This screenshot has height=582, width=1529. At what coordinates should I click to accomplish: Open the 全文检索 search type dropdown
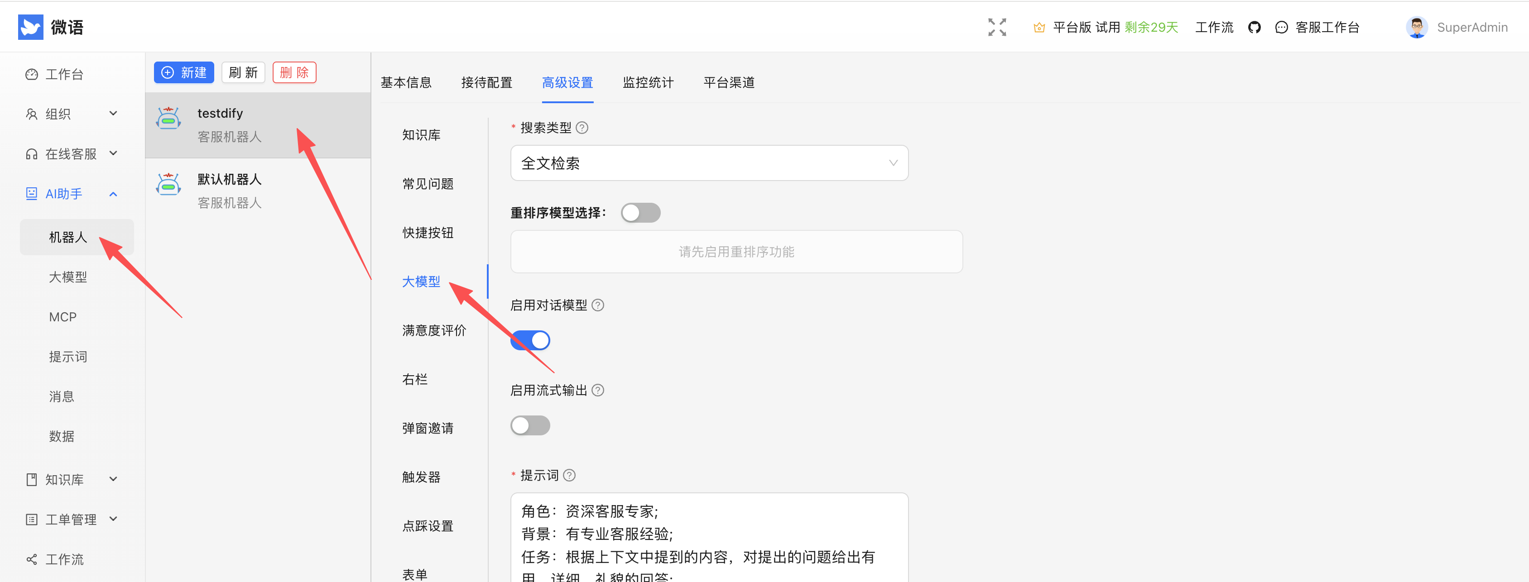tap(709, 163)
